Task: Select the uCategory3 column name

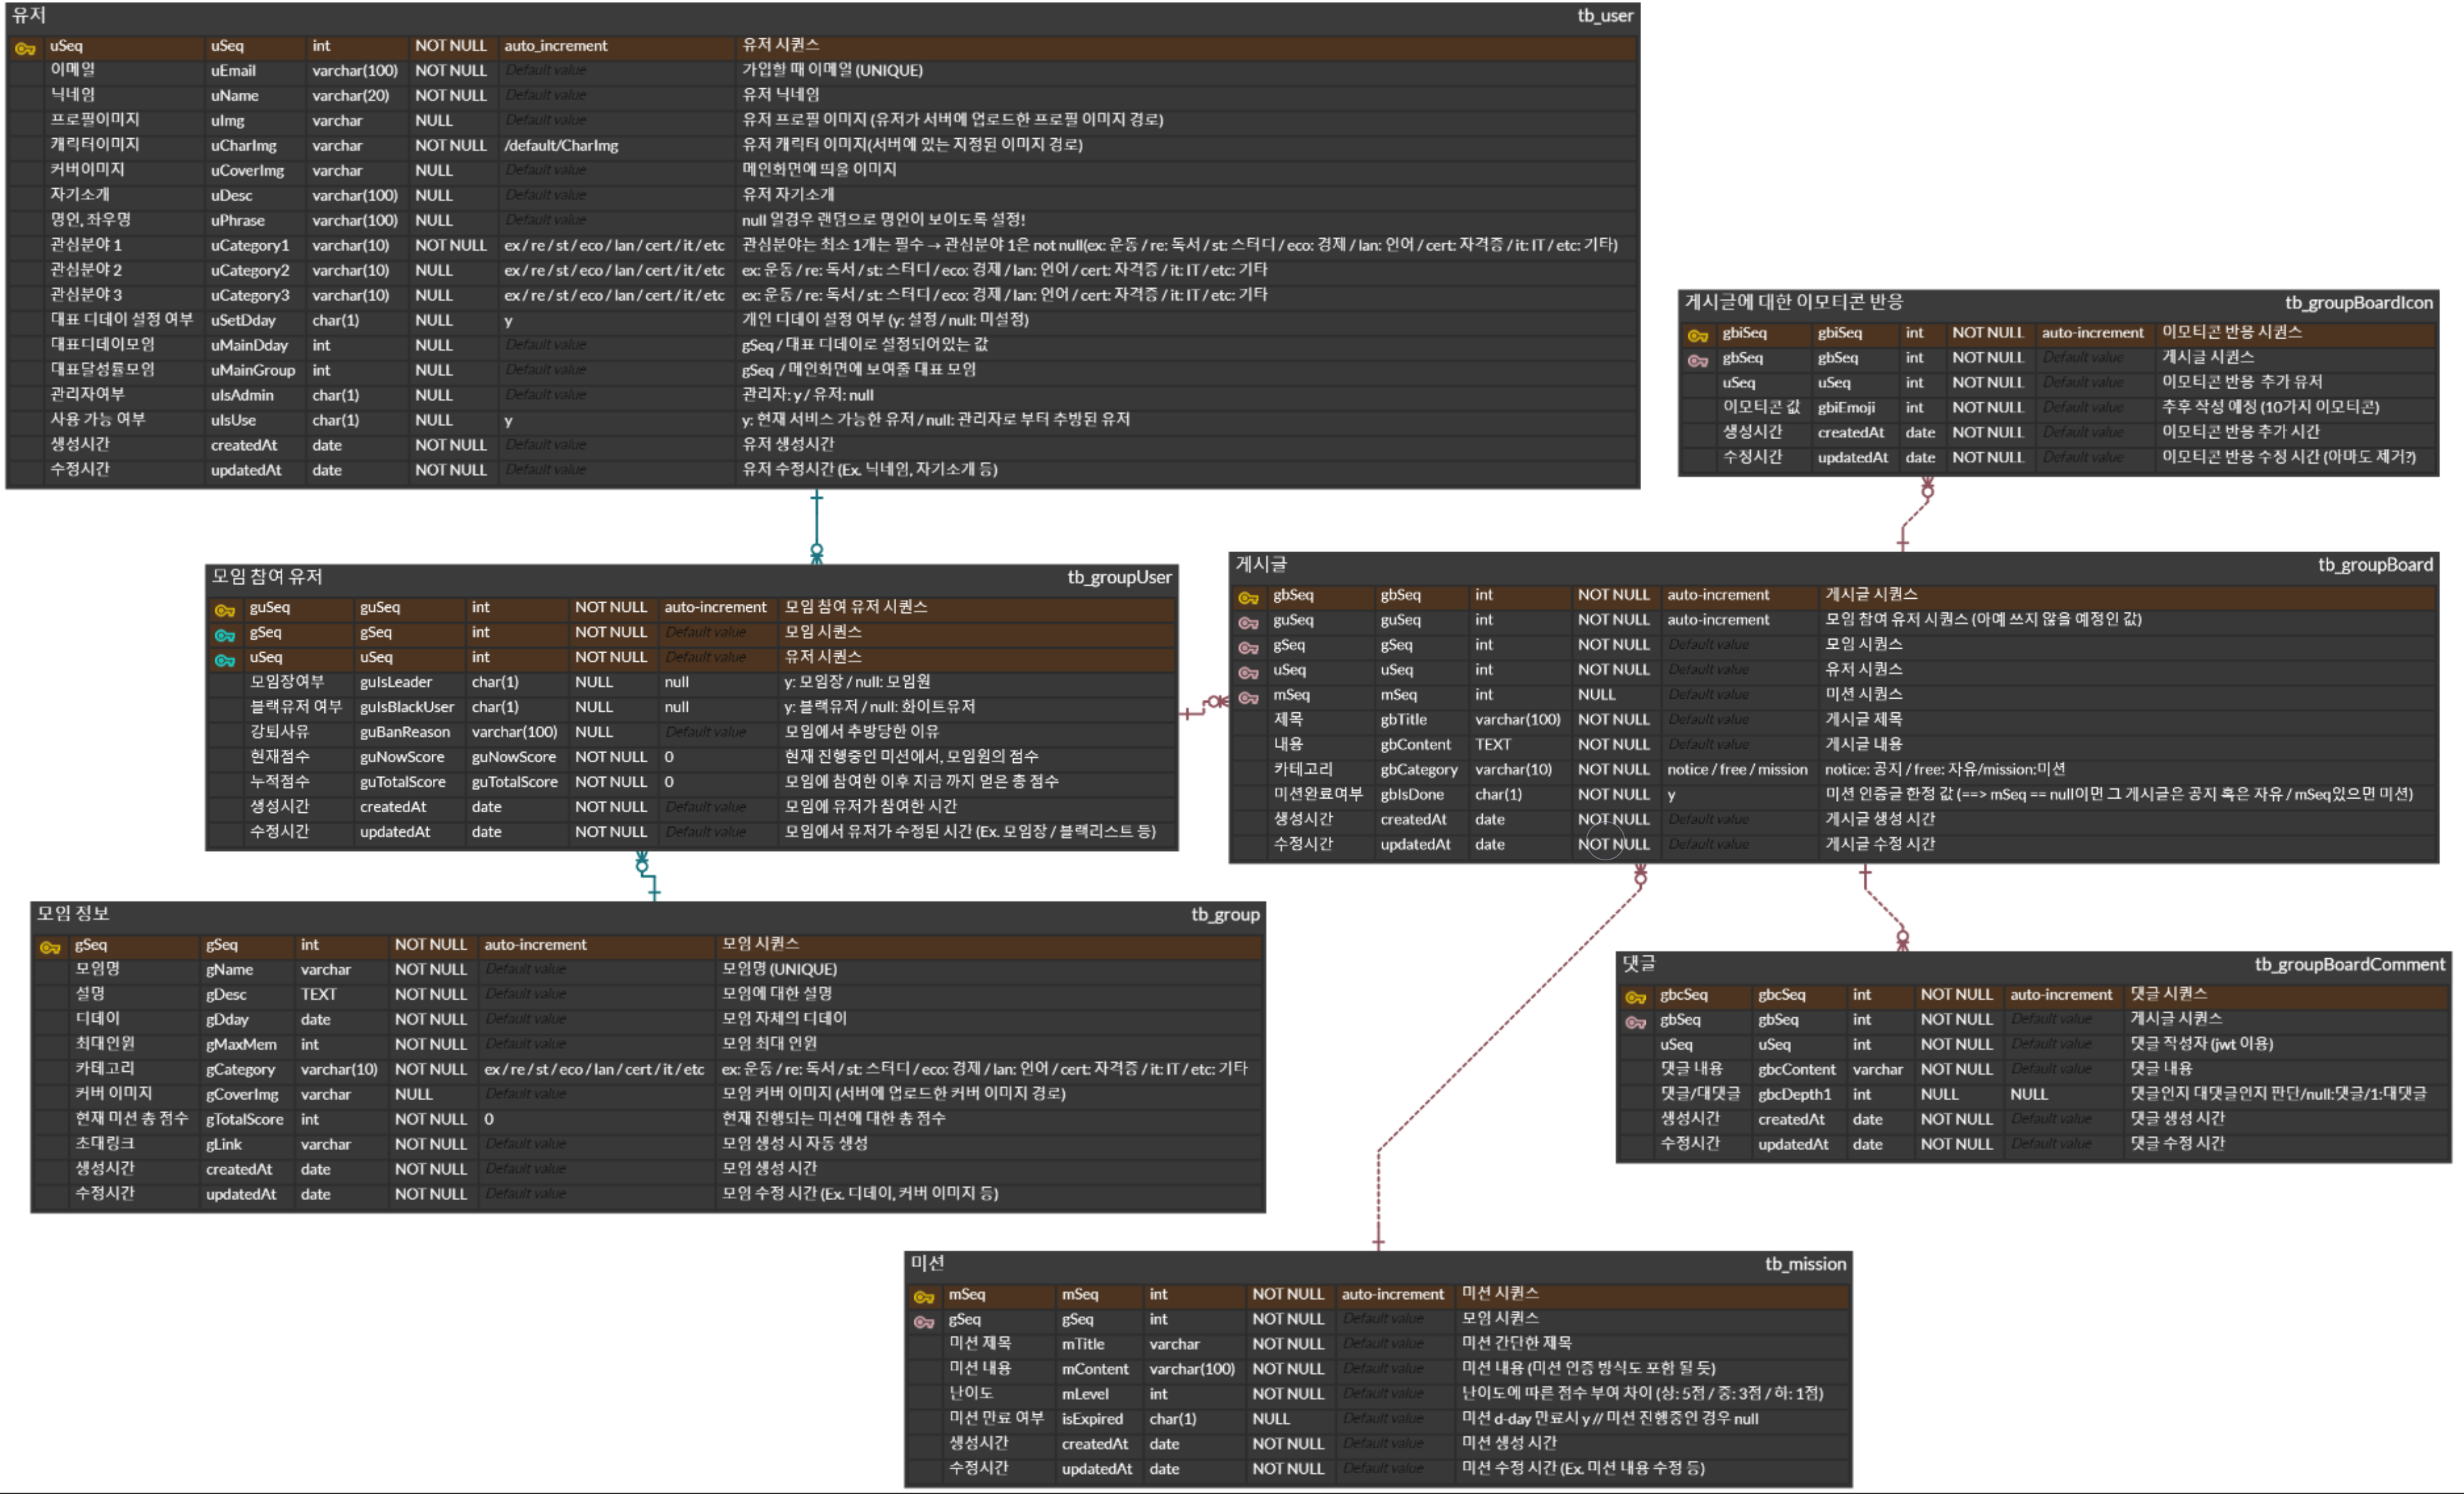Action: pyautogui.click(x=249, y=296)
